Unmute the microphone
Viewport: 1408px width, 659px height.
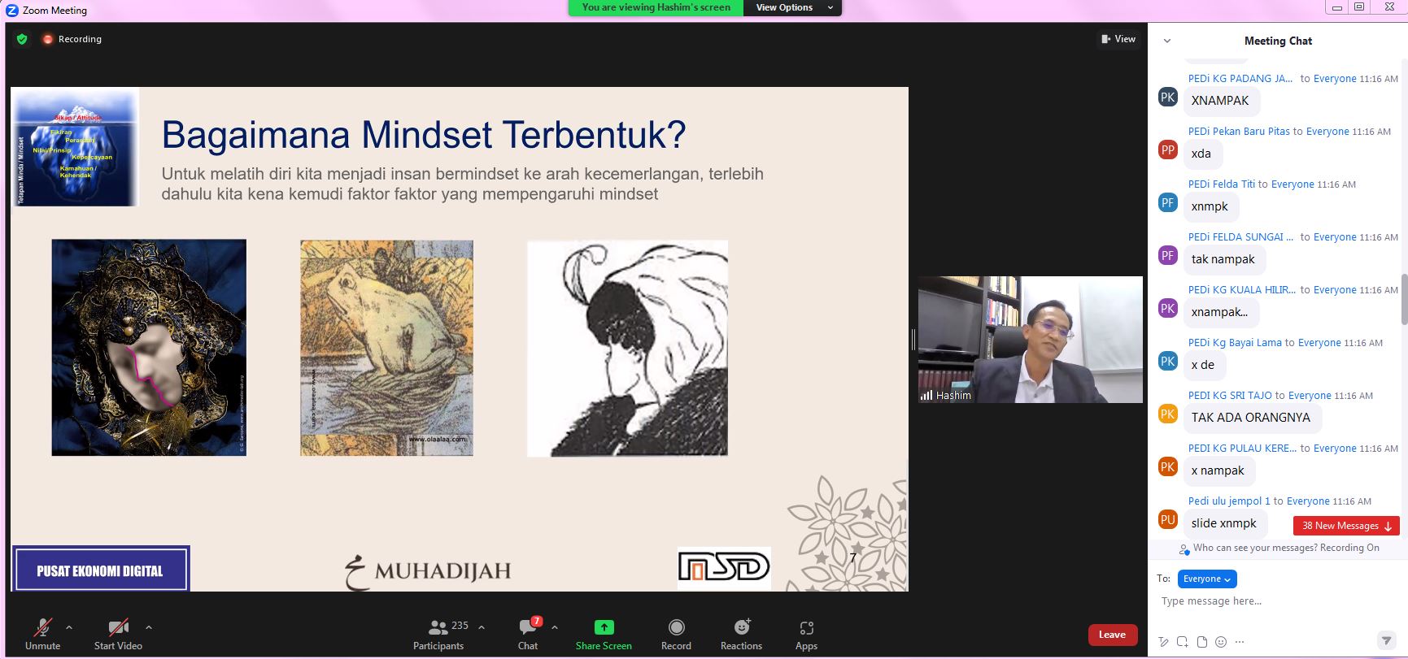pos(42,634)
